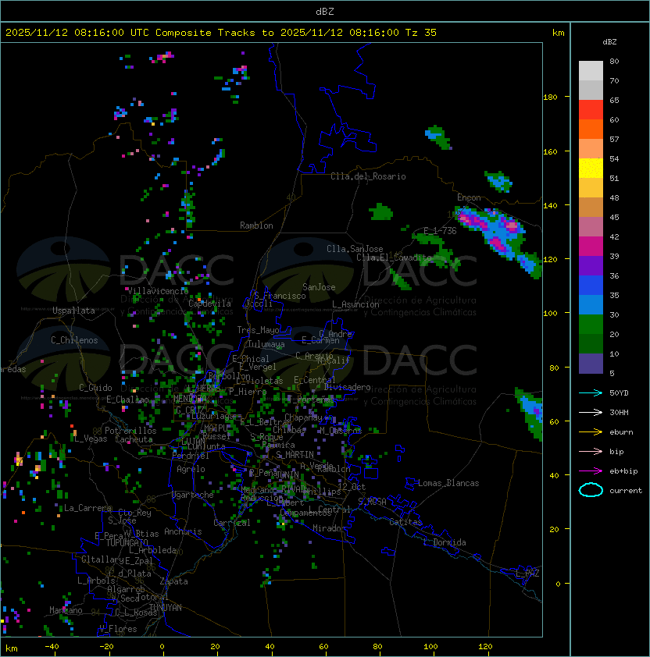This screenshot has width=650, height=657.
Task: Click the 'Villavicencio' map label
Action: 158,291
